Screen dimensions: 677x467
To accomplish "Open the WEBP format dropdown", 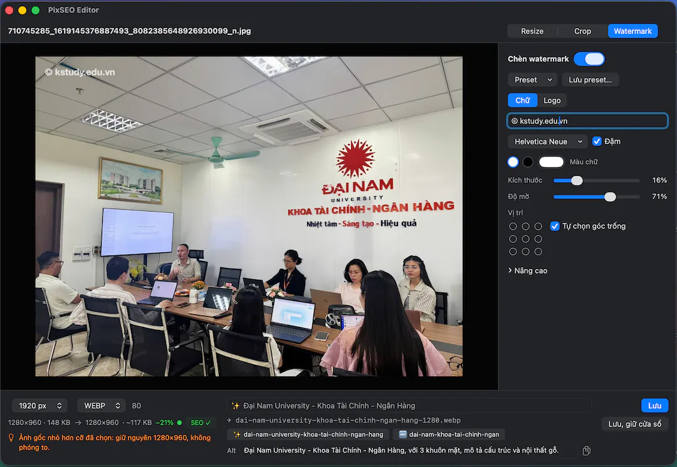I will pyautogui.click(x=102, y=406).
